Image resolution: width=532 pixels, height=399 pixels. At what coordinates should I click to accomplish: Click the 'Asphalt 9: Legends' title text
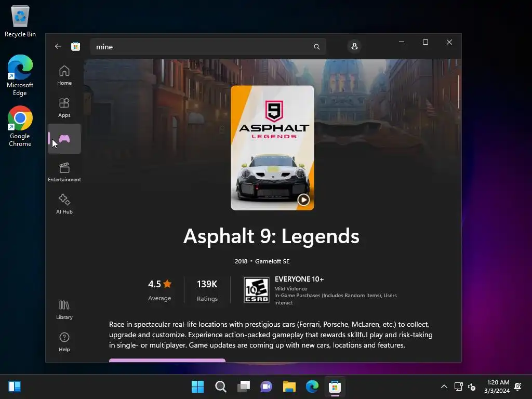point(271,236)
